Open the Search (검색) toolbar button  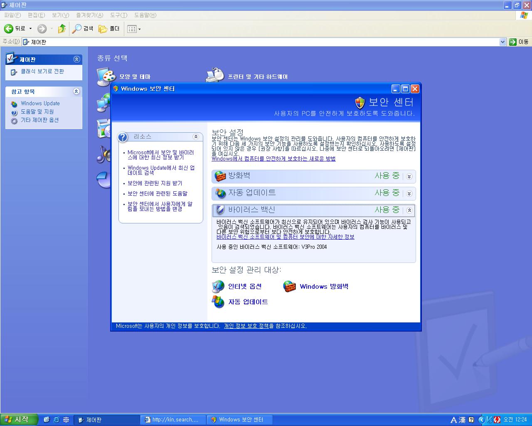83,29
